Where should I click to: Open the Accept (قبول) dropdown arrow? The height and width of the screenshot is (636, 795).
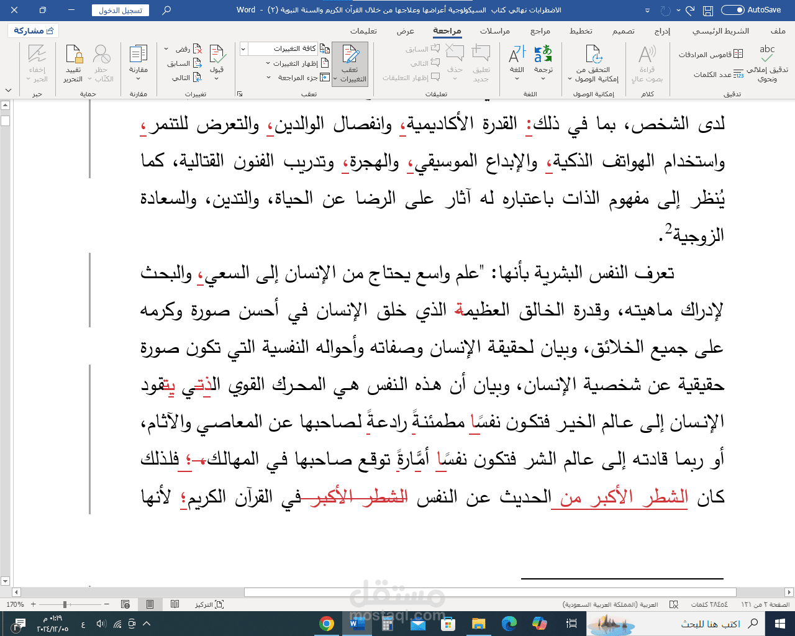[x=217, y=78]
